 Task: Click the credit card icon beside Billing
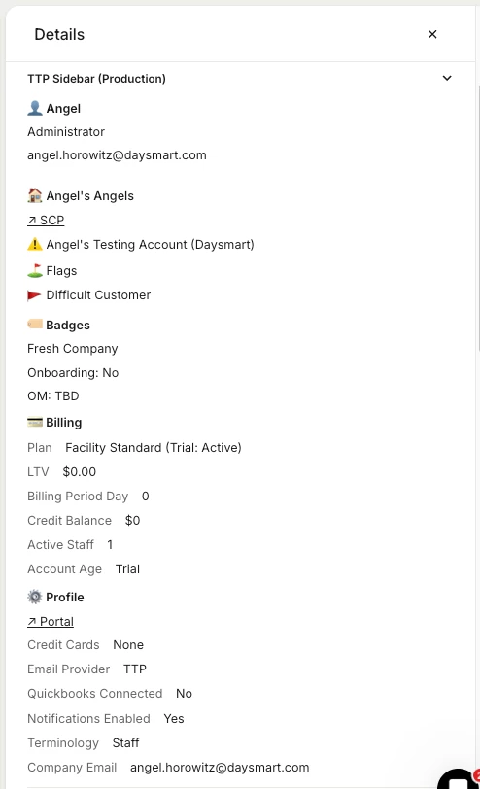(x=35, y=422)
